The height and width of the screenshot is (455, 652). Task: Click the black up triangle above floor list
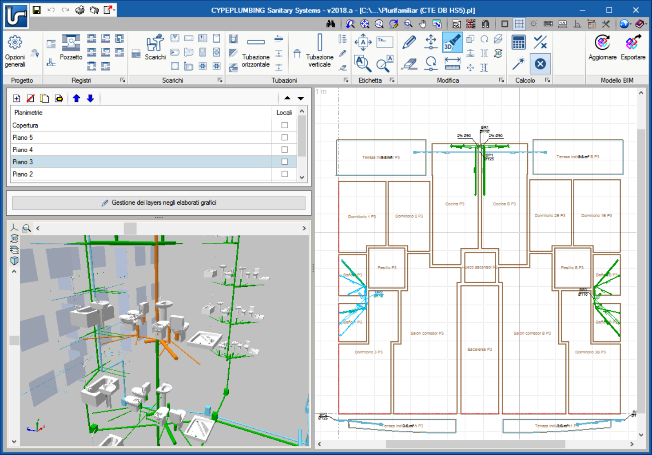pyautogui.click(x=287, y=98)
